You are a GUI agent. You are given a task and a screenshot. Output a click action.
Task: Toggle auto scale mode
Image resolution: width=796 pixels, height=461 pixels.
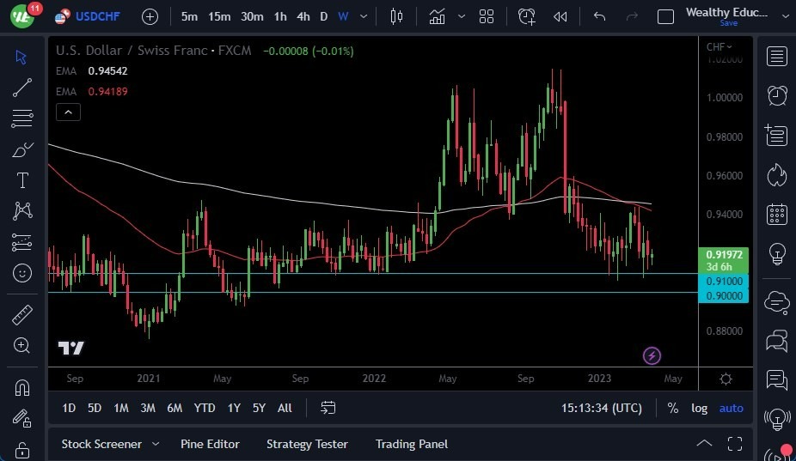[x=731, y=408]
